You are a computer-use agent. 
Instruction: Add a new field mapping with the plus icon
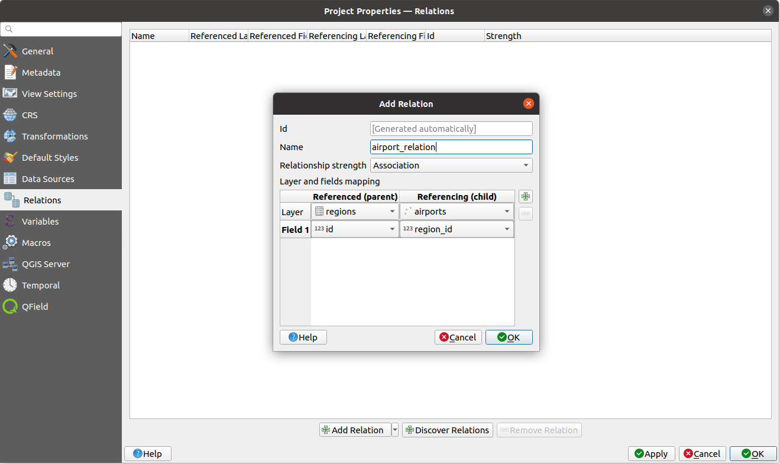tap(525, 196)
